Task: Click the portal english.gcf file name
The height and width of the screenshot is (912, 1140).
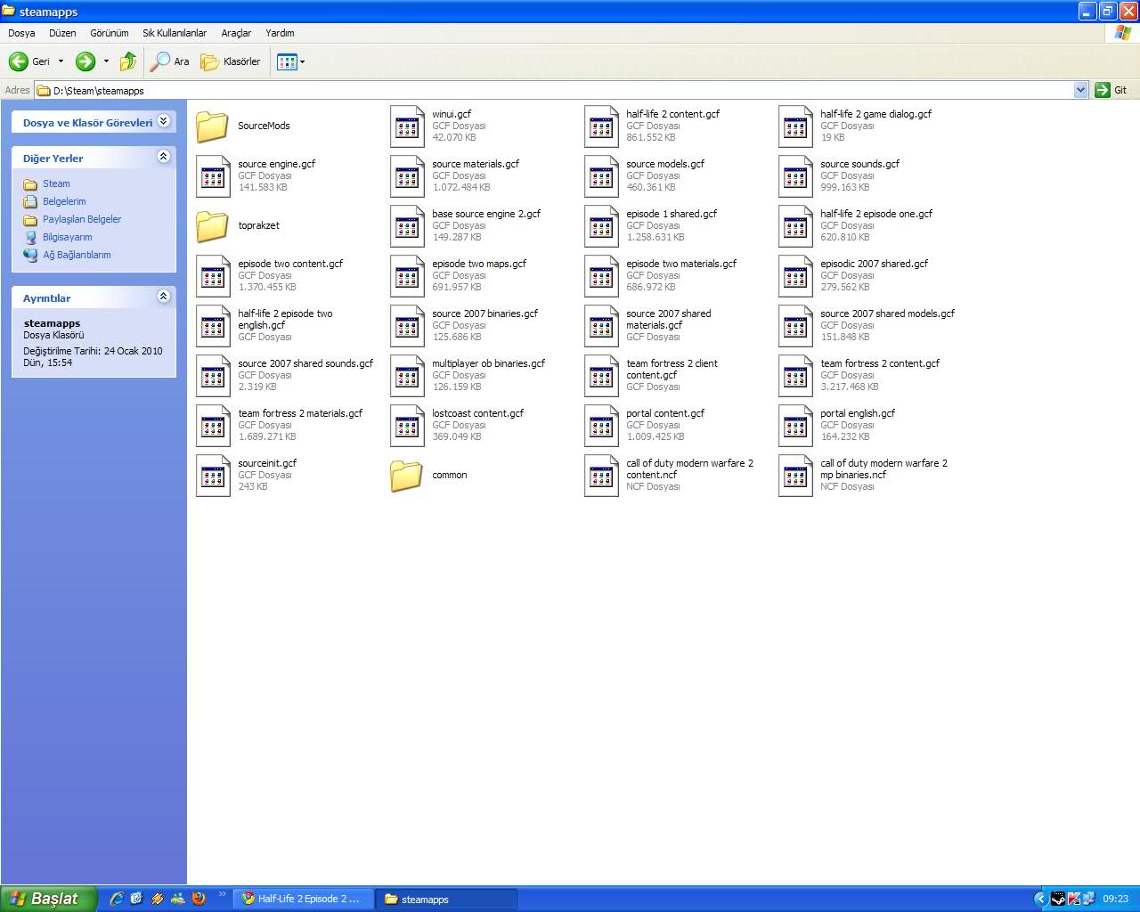Action: [858, 413]
